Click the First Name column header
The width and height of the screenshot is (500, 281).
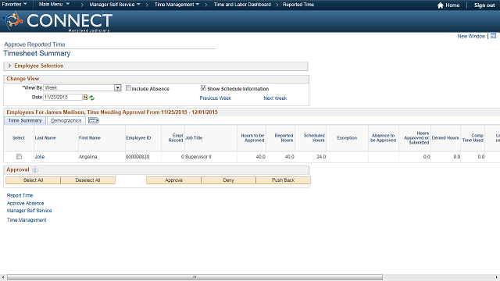[x=90, y=137]
